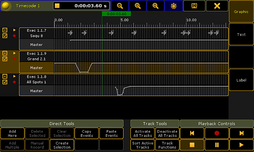Image resolution: width=254 pixels, height=152 pixels.
Task: Switch to the Label view tab
Action: (241, 80)
